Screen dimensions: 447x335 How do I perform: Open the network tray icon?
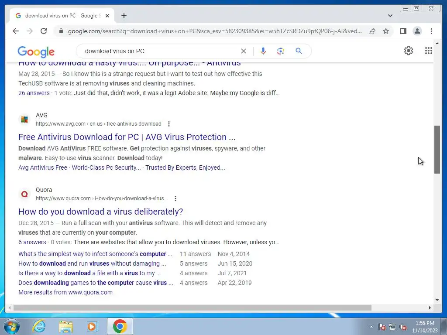[x=392, y=327]
